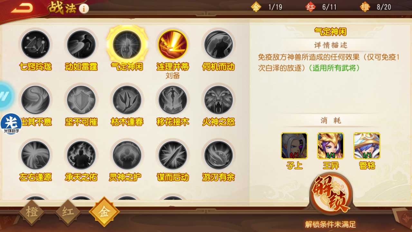Choose the 坚不可摧 shield skill icon

(x=81, y=100)
